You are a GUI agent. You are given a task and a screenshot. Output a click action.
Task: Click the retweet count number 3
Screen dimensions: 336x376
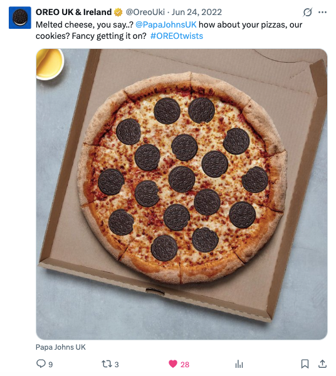pyautogui.click(x=117, y=365)
